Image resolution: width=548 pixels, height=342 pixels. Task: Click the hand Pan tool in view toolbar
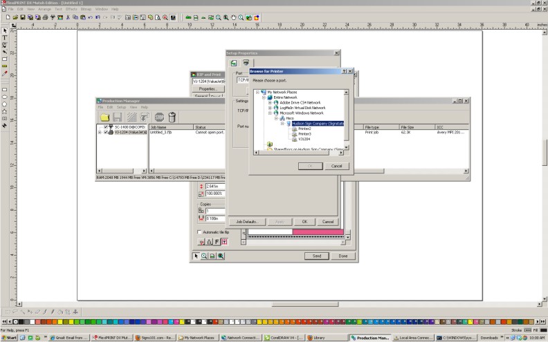[233, 17]
